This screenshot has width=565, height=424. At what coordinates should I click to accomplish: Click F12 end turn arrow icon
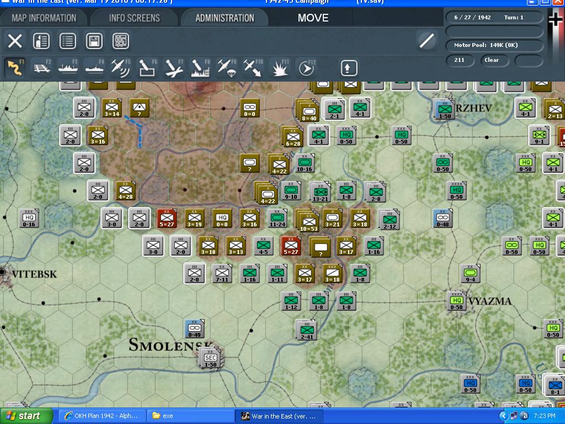(x=306, y=68)
